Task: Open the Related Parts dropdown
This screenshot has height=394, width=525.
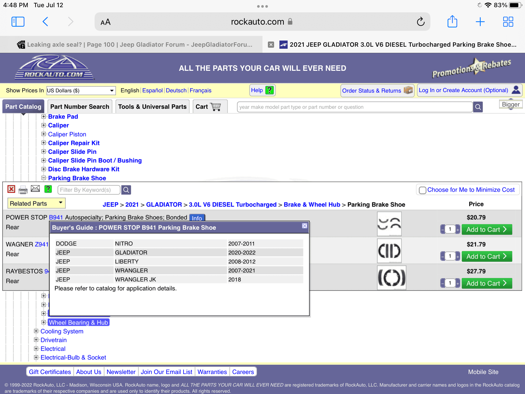Action: 36,203
